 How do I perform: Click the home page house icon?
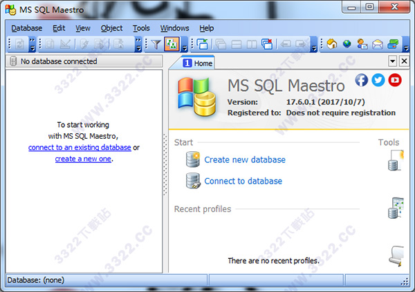pyautogui.click(x=331, y=44)
